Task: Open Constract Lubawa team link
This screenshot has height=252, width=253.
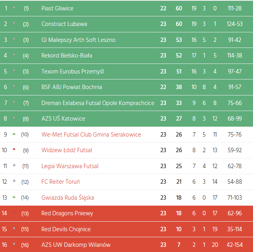Action: tap(64, 24)
